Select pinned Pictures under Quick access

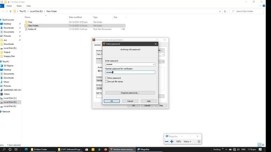[7, 36]
